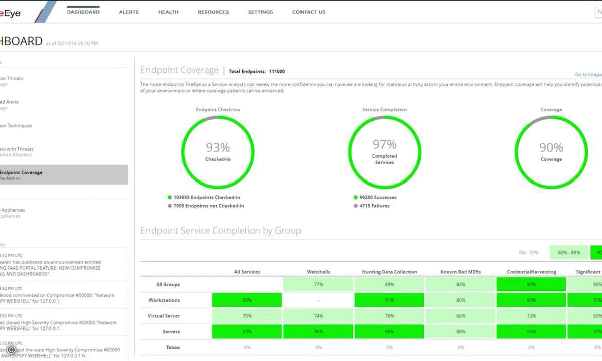This screenshot has width=602, height=361.
Task: Click gray dot beside Endpoints not Checked-in
Action: pyautogui.click(x=170, y=206)
